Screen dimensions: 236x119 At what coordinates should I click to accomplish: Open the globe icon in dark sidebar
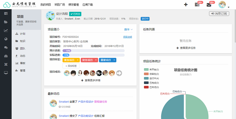click(x=6, y=39)
